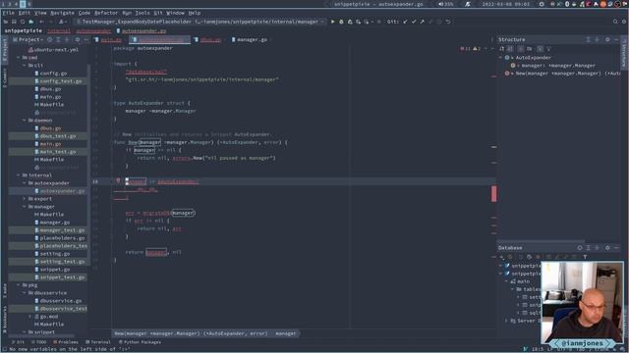The image size is (629, 353).
Task: Sort Structure members alphabetically
Action: click(x=502, y=48)
